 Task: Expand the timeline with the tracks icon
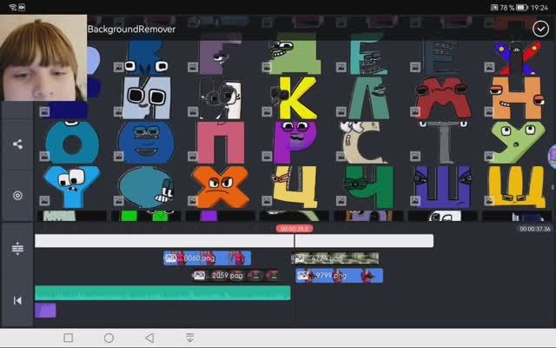coord(17,248)
